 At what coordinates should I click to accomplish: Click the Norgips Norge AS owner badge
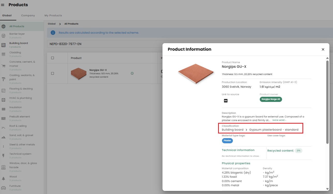[271, 99]
